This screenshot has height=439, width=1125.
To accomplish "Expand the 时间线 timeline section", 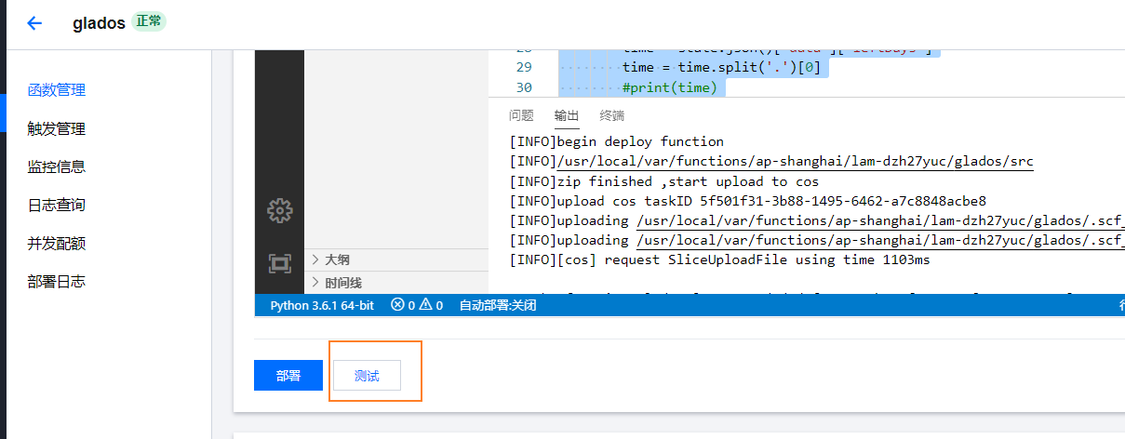I will (396, 283).
